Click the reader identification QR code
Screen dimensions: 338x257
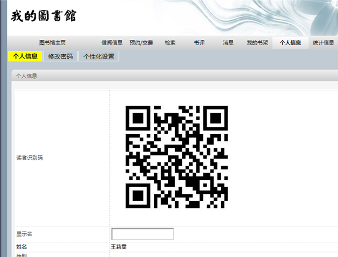[177, 157]
